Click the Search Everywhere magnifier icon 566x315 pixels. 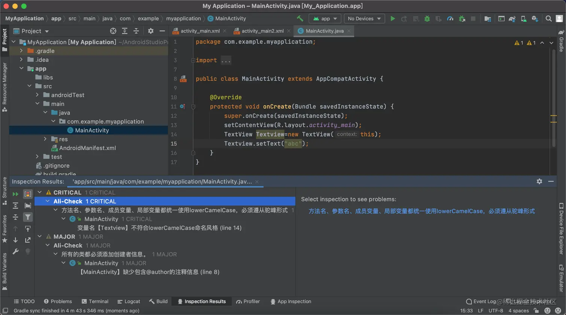tap(548, 18)
